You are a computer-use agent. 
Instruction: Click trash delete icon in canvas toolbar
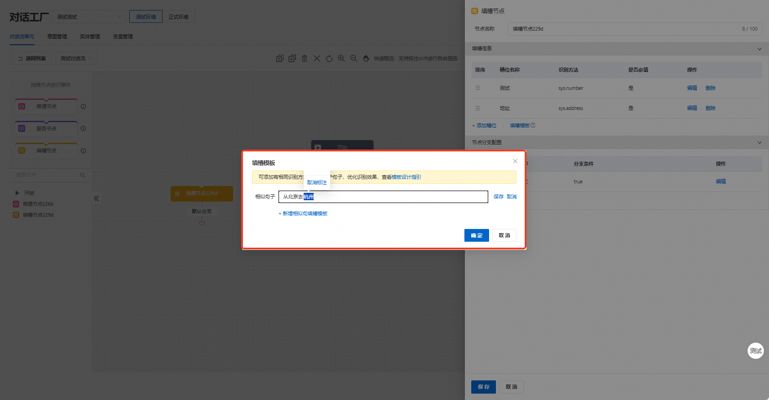(x=305, y=58)
